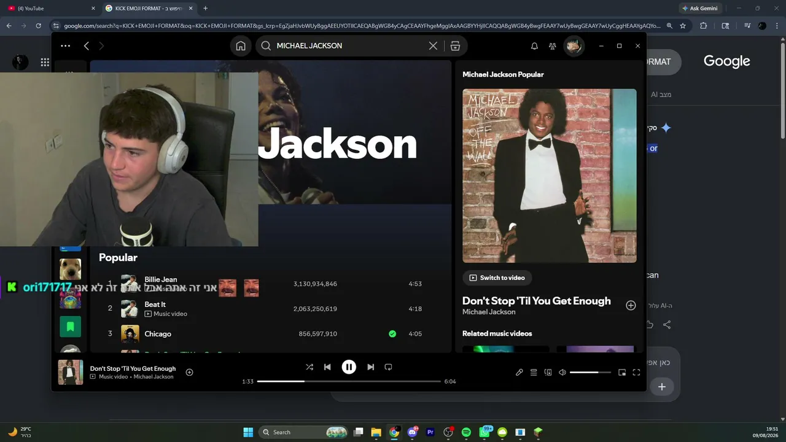
Task: Mute the Spotify volume
Action: point(562,373)
